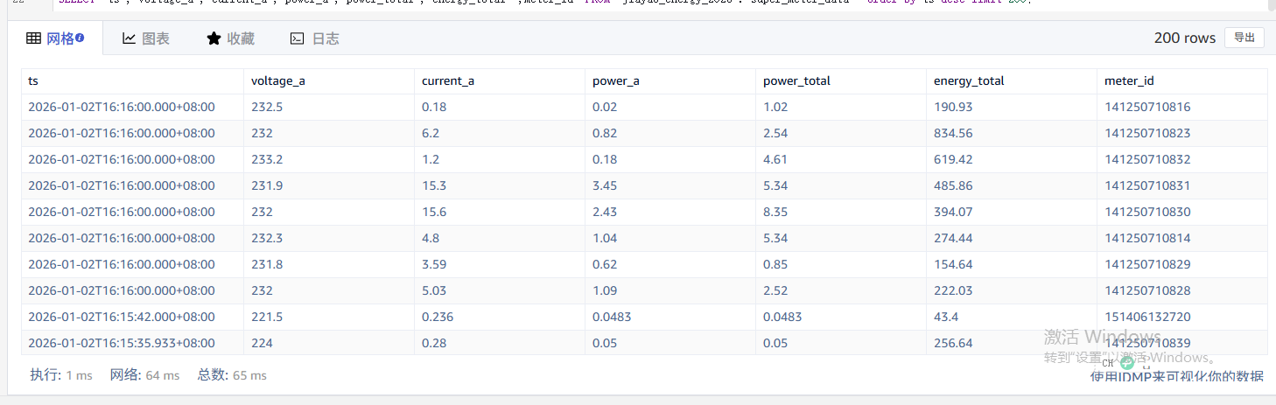1276x405 pixels.
Task: Click the meter_id column header
Action: click(1129, 80)
